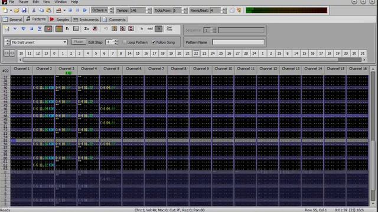Switch to the Instruments tab
The height and width of the screenshot is (212, 378).
click(x=86, y=19)
